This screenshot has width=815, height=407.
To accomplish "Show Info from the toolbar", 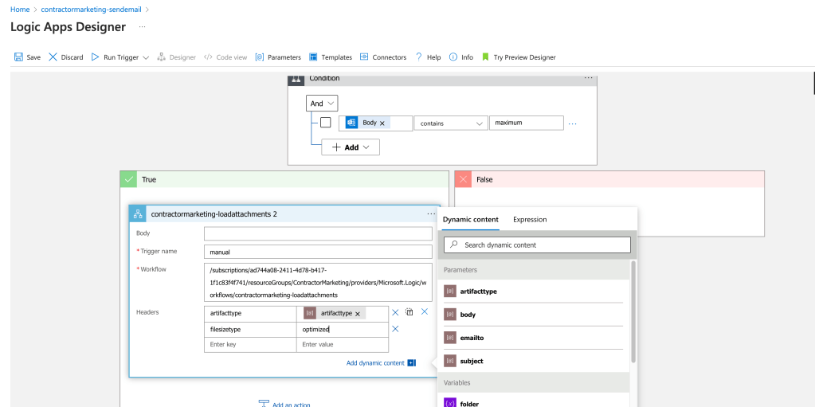I will pyautogui.click(x=461, y=57).
